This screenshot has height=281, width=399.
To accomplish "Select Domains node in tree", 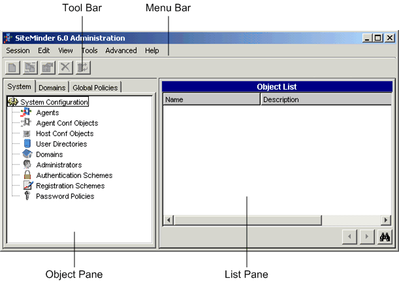I will point(50,154).
